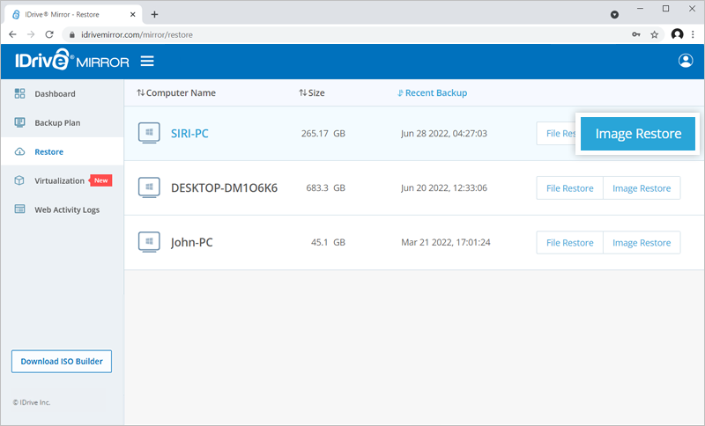Open the user profile icon in blue header
The height and width of the screenshot is (426, 705).
click(686, 61)
